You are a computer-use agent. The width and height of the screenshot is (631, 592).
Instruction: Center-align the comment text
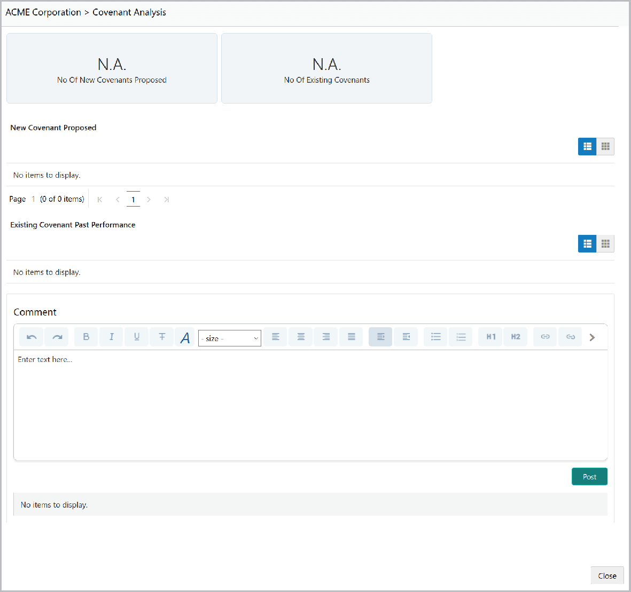click(x=301, y=337)
